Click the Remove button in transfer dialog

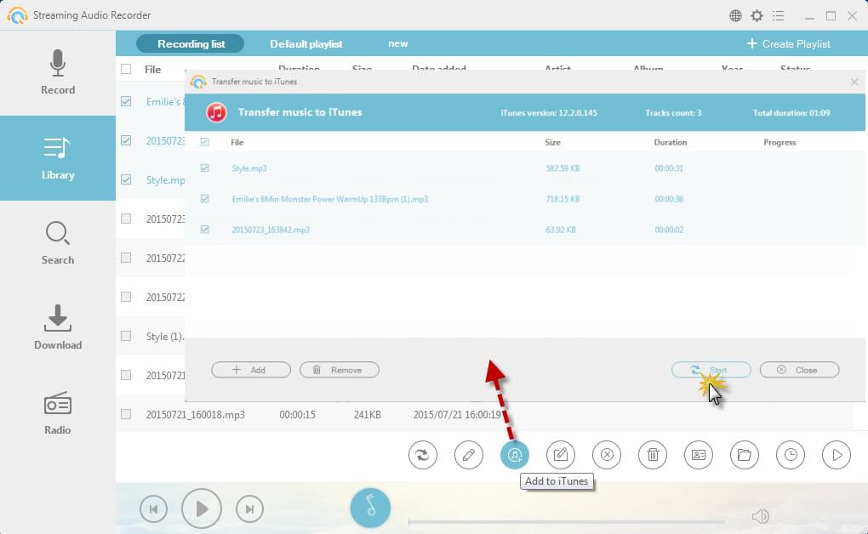pyautogui.click(x=339, y=370)
